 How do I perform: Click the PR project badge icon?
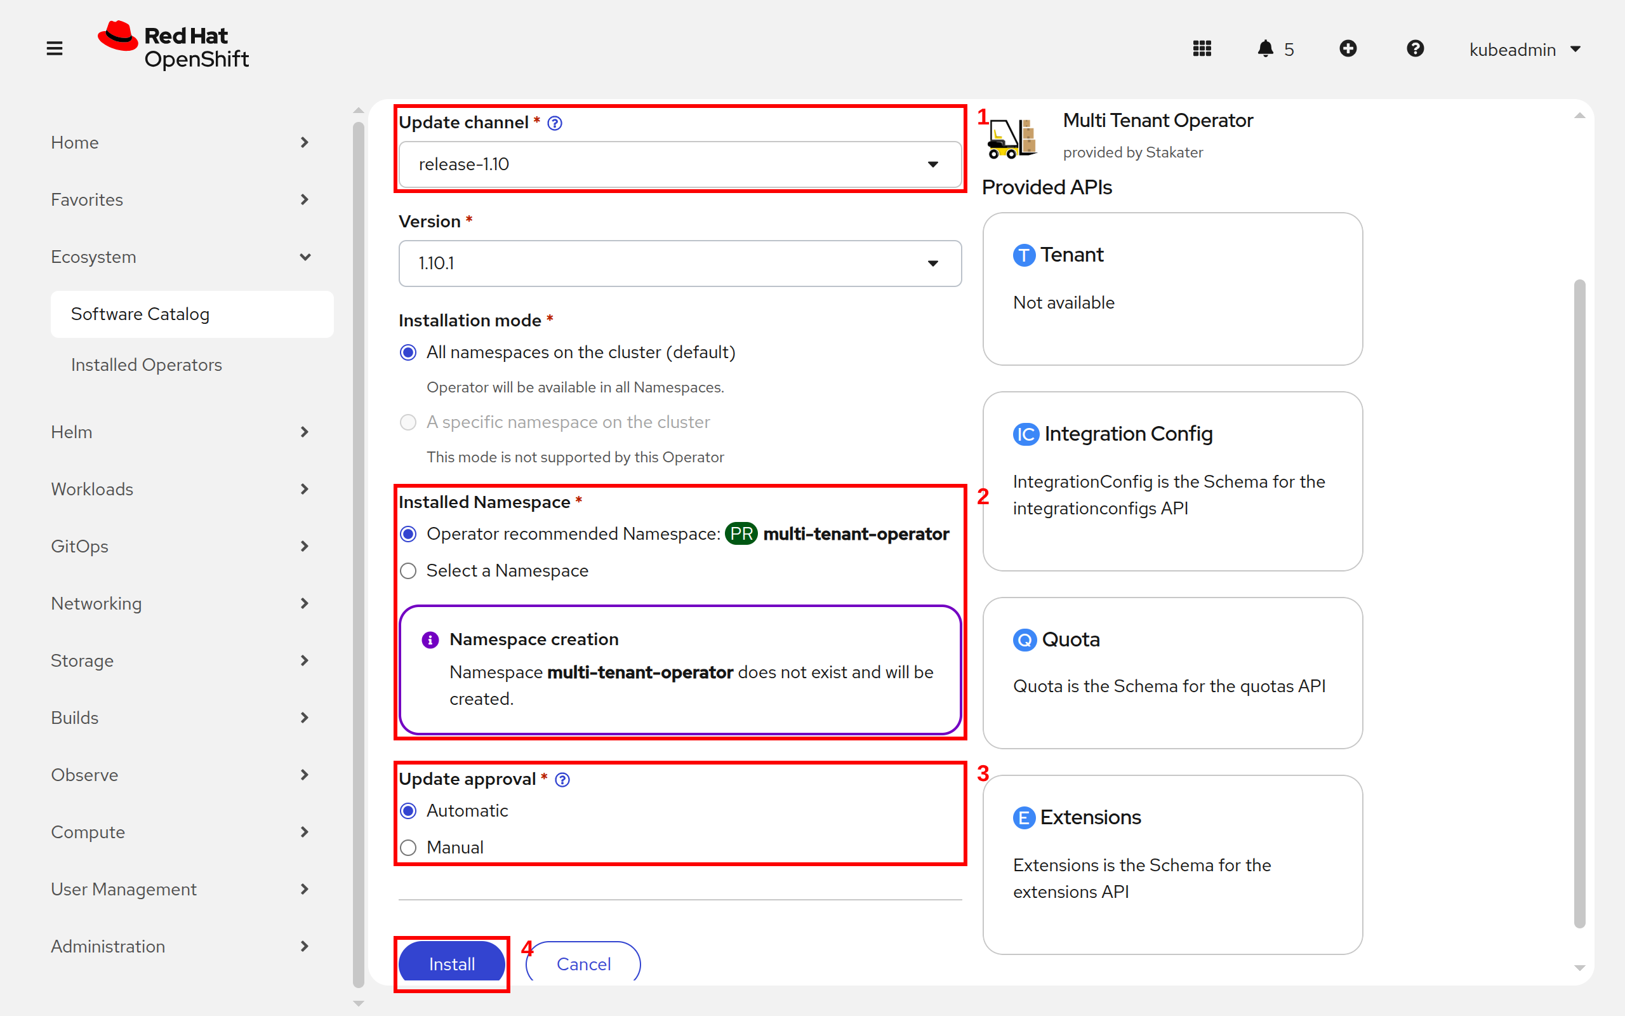point(741,533)
